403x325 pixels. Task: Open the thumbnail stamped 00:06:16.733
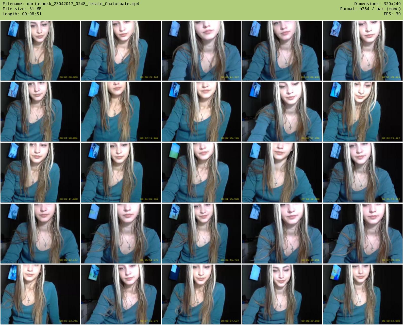pyautogui.click(x=201, y=234)
